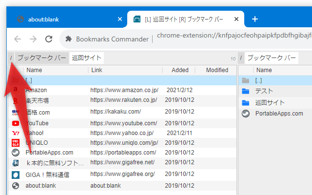The height and width of the screenshot is (195, 312).
Task: Select the k本的に無料ソフト bookmark name
Action: pyautogui.click(x=55, y=163)
